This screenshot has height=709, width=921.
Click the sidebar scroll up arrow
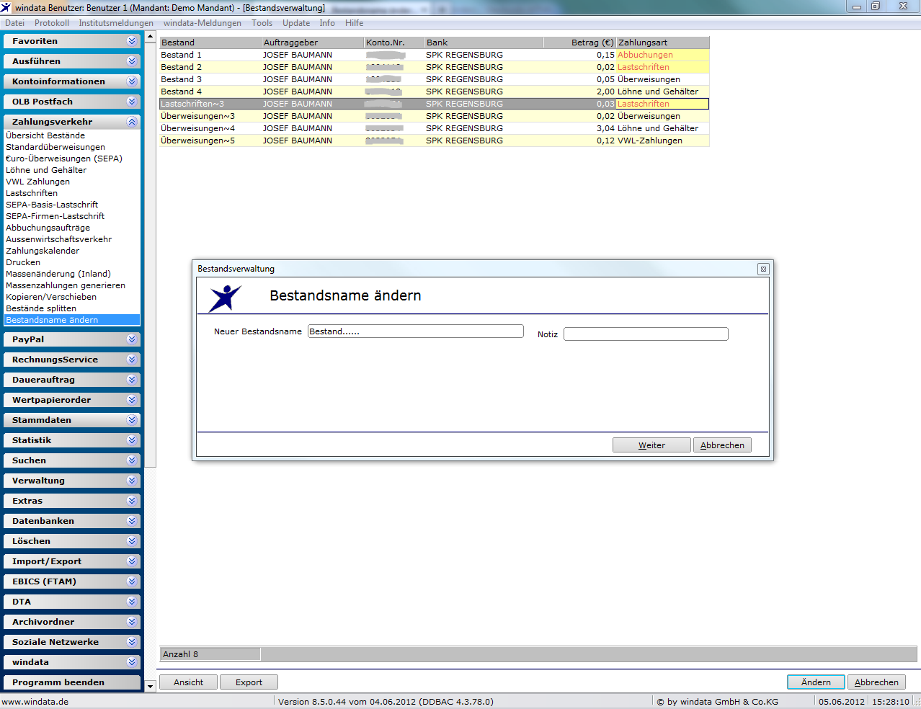pos(150,36)
